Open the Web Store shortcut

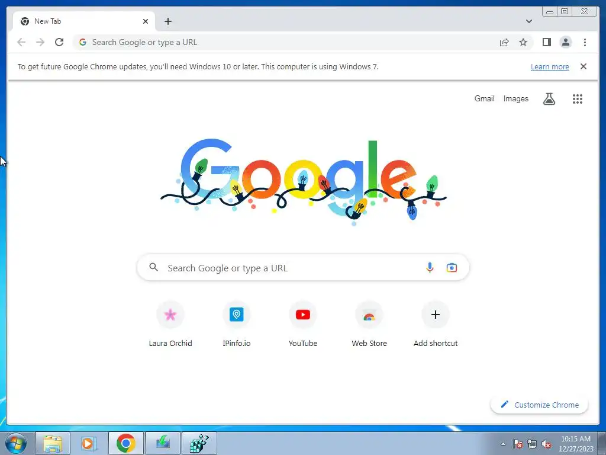point(369,324)
